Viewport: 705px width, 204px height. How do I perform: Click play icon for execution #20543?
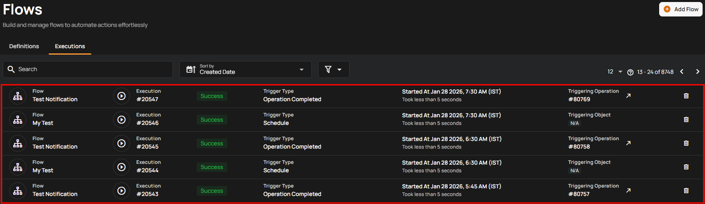[121, 191]
